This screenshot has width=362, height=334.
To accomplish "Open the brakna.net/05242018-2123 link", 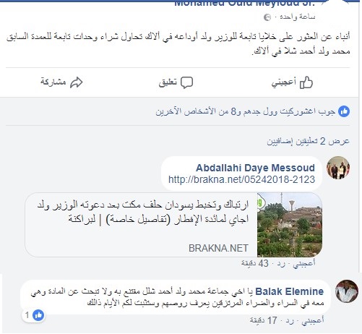I will (x=241, y=179).
